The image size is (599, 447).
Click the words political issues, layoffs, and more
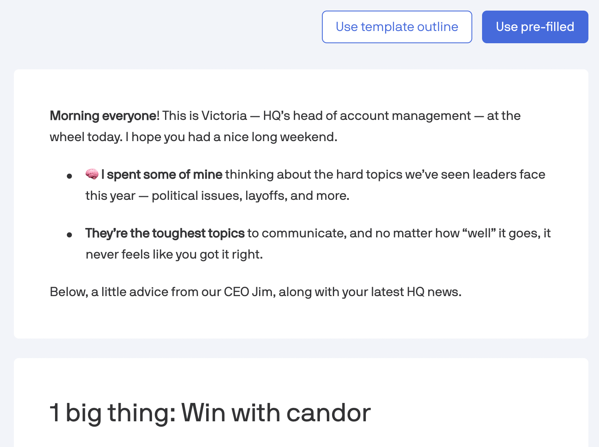click(251, 196)
